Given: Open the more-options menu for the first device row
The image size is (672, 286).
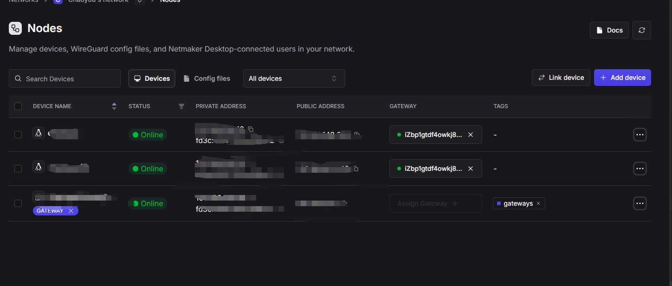Looking at the screenshot, I should (640, 135).
